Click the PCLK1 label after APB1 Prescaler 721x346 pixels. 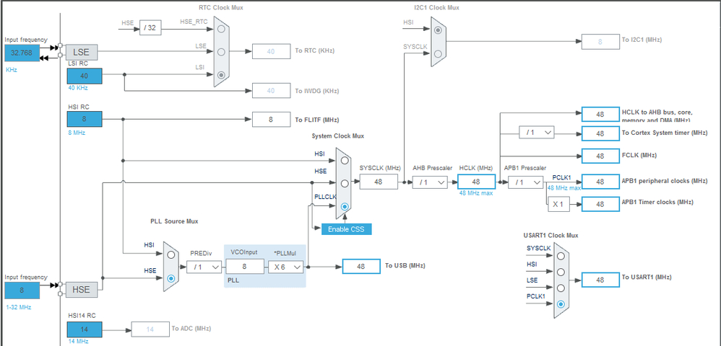click(x=561, y=177)
